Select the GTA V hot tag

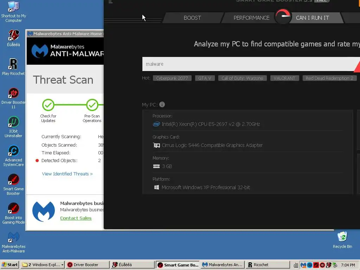pos(205,78)
